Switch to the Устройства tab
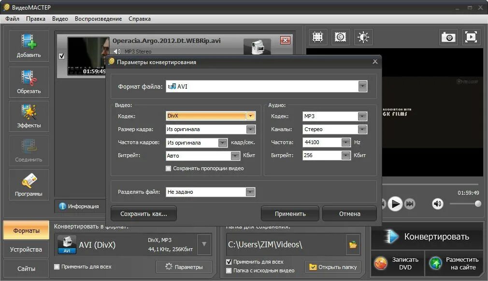 [x=26, y=249]
